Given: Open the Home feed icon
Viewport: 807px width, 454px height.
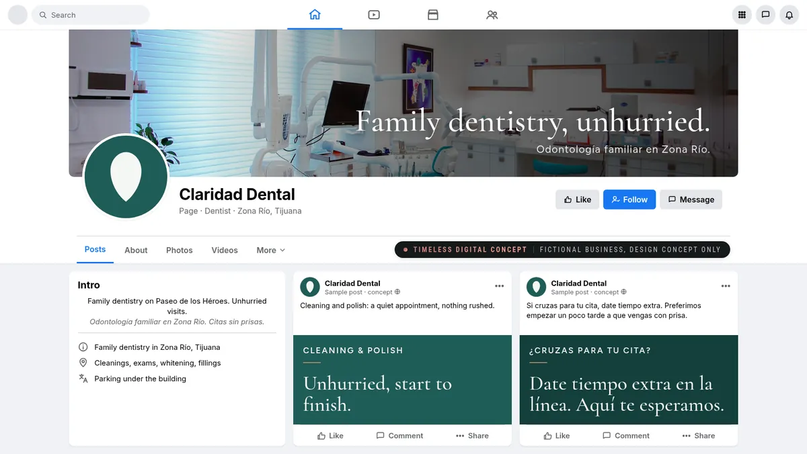Looking at the screenshot, I should pos(315,15).
